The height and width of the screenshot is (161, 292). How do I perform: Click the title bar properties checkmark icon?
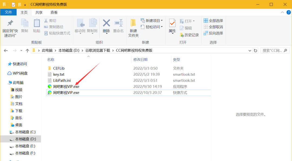coord(14,5)
